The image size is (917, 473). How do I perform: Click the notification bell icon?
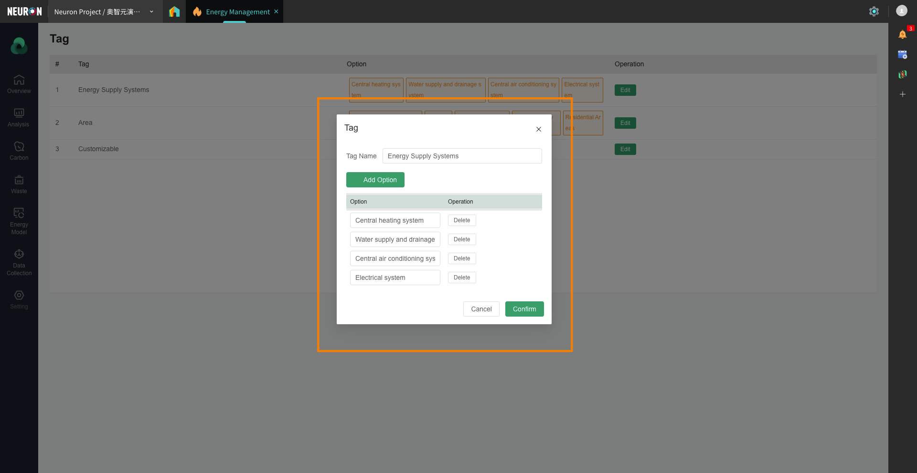[x=902, y=34]
